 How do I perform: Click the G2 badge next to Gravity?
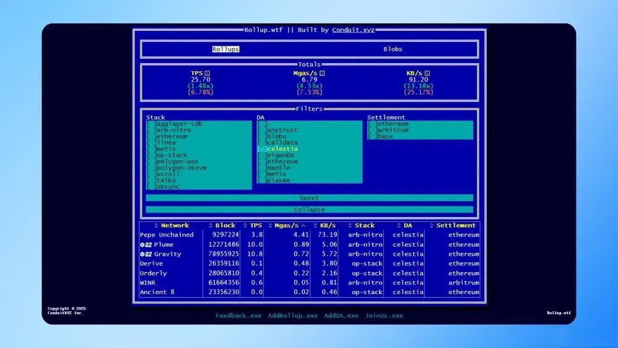[146, 254]
